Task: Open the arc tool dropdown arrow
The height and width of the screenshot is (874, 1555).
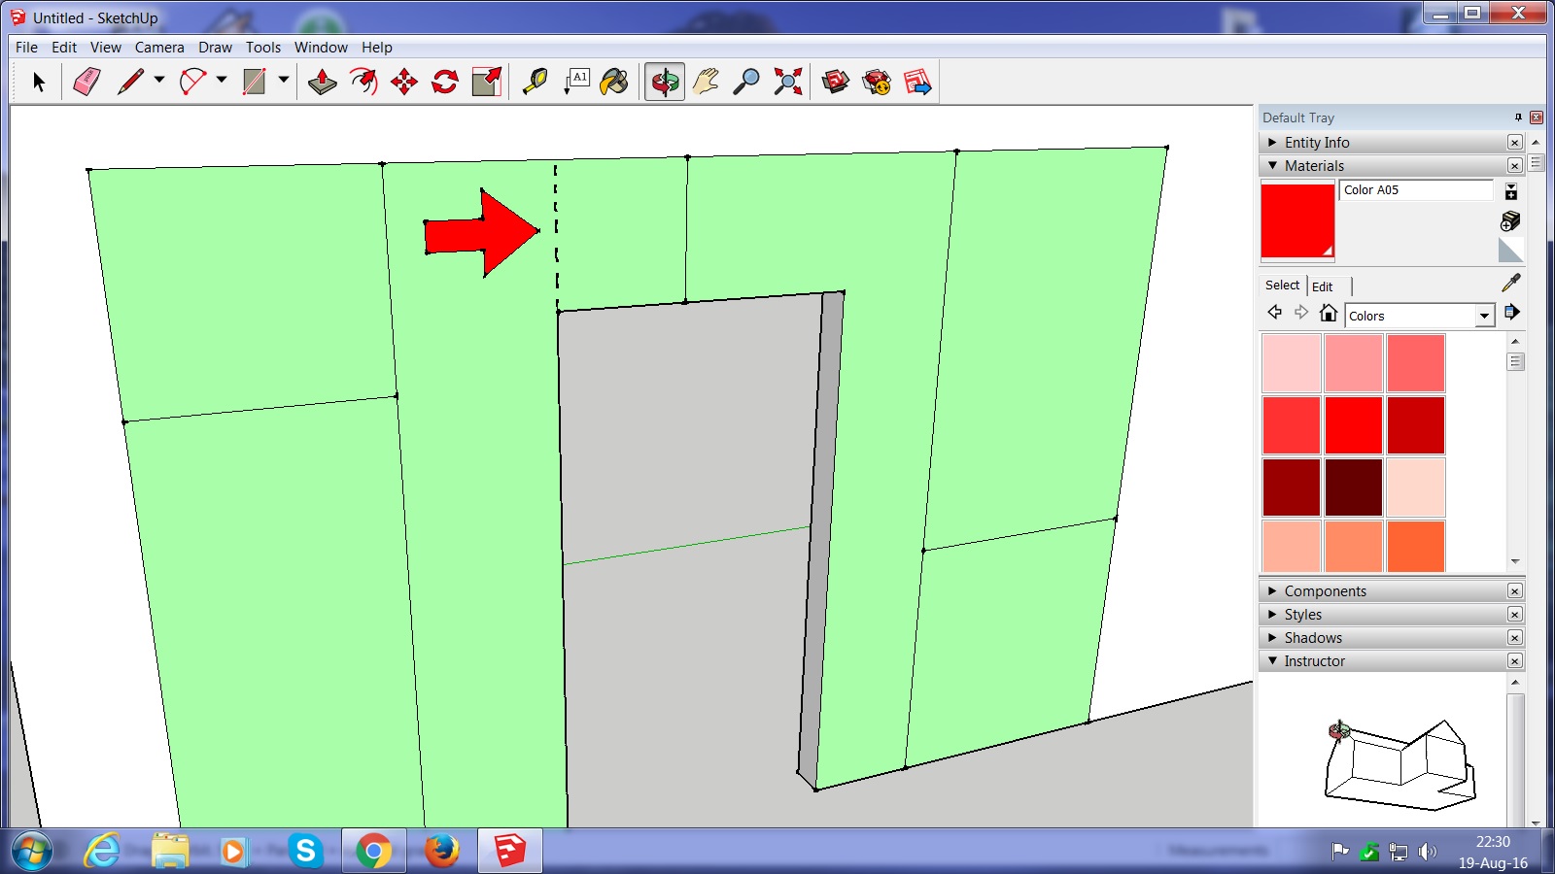Action: [x=222, y=81]
